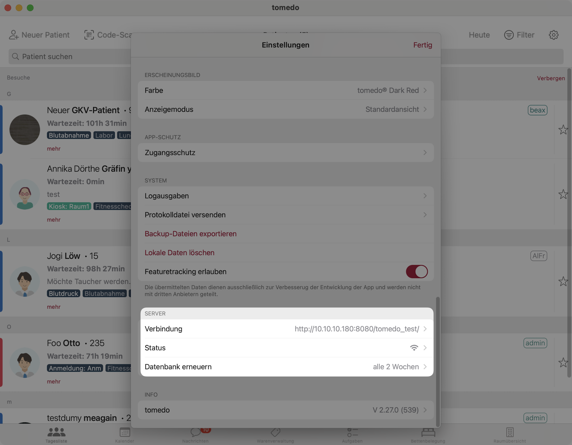Click the beax user badge
Image resolution: width=572 pixels, height=445 pixels.
[537, 110]
